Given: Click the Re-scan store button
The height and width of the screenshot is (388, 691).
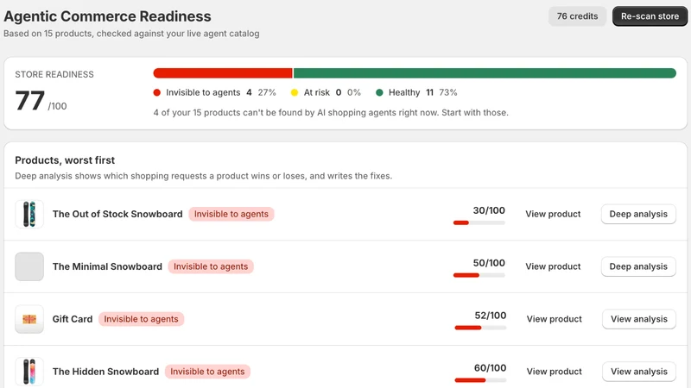Looking at the screenshot, I should 650,16.
